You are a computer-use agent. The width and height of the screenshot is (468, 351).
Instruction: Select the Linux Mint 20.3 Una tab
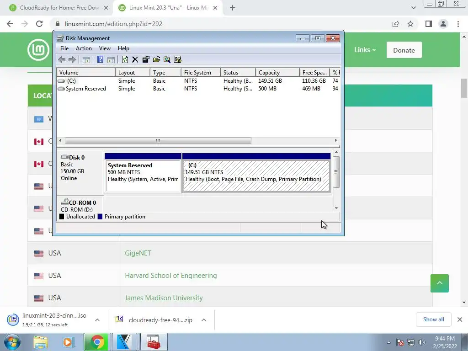point(167,8)
